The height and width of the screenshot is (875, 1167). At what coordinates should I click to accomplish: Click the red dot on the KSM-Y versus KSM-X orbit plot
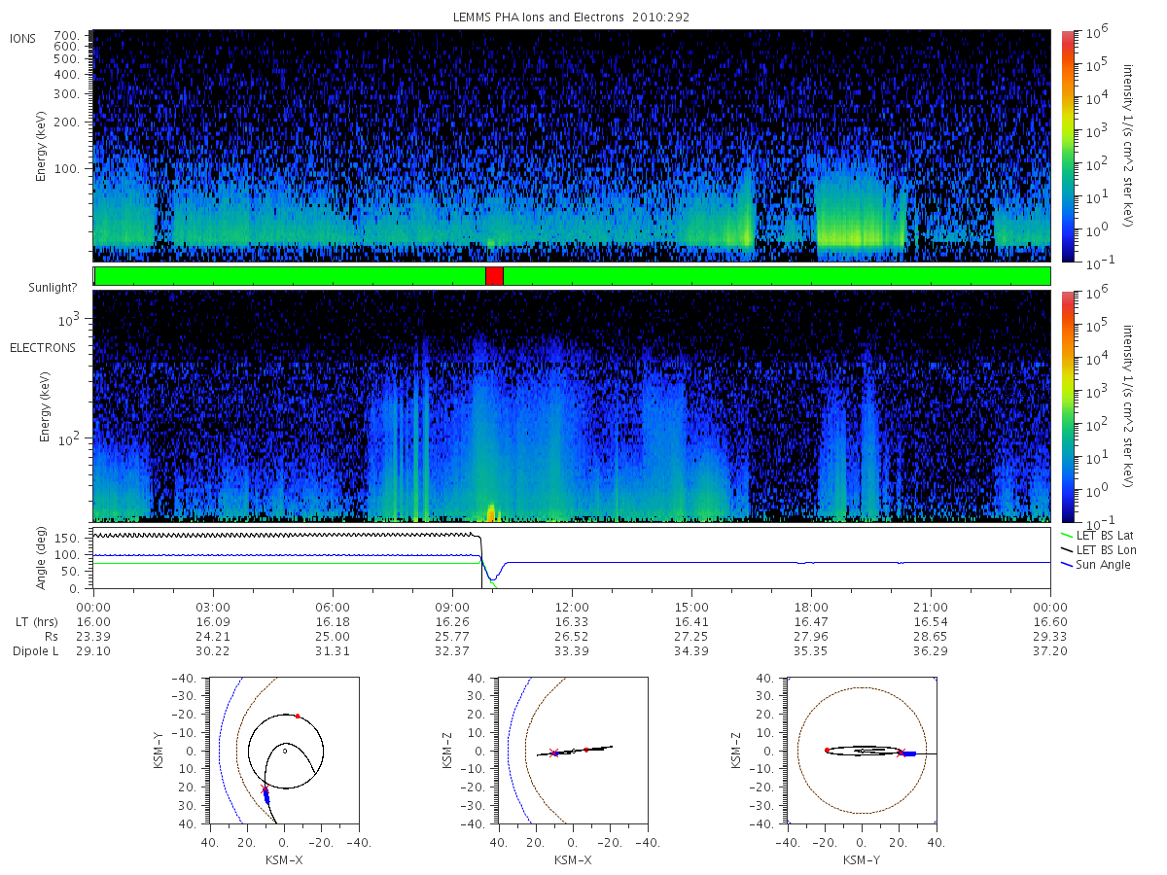pos(298,717)
